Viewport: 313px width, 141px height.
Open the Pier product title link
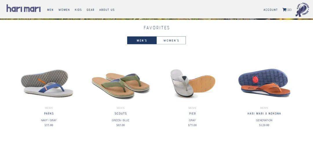coord(192,114)
